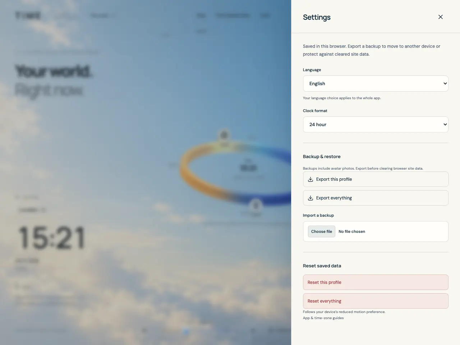This screenshot has height=345, width=460.
Task: Click Choose file to import a backup
Action: coord(321,231)
